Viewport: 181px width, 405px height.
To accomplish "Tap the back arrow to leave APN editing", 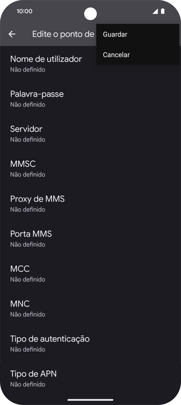I will pos(12,34).
